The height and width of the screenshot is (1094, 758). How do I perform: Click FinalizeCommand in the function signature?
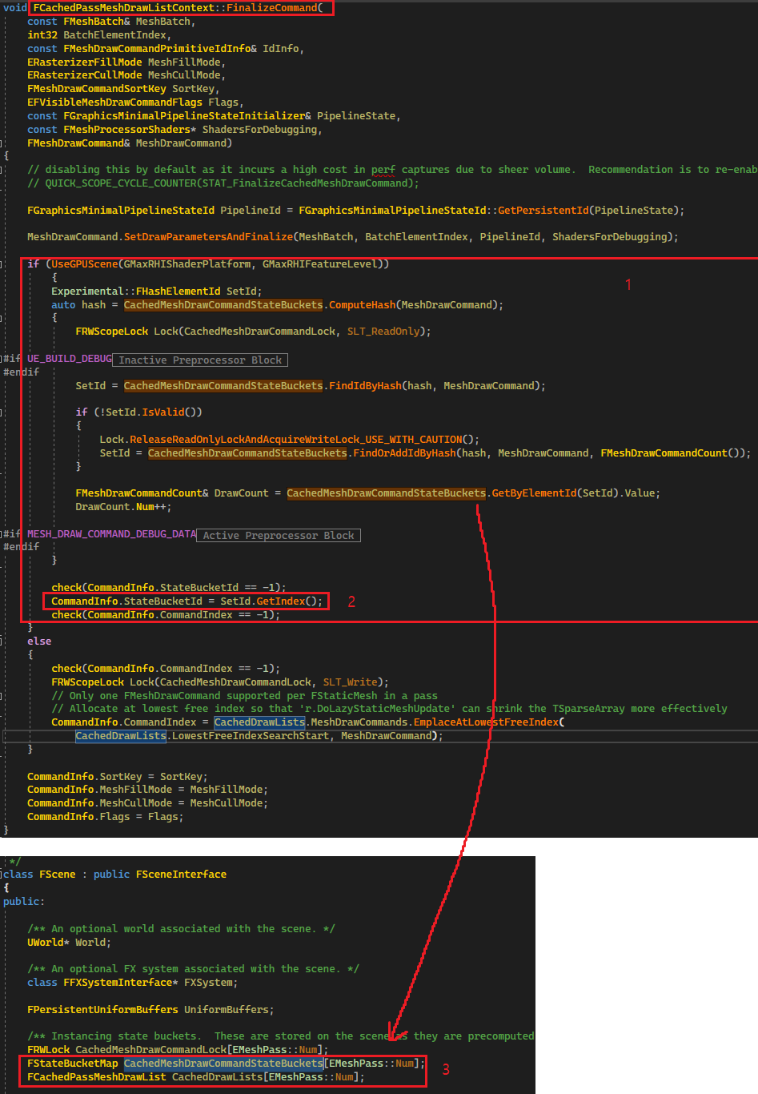[272, 7]
